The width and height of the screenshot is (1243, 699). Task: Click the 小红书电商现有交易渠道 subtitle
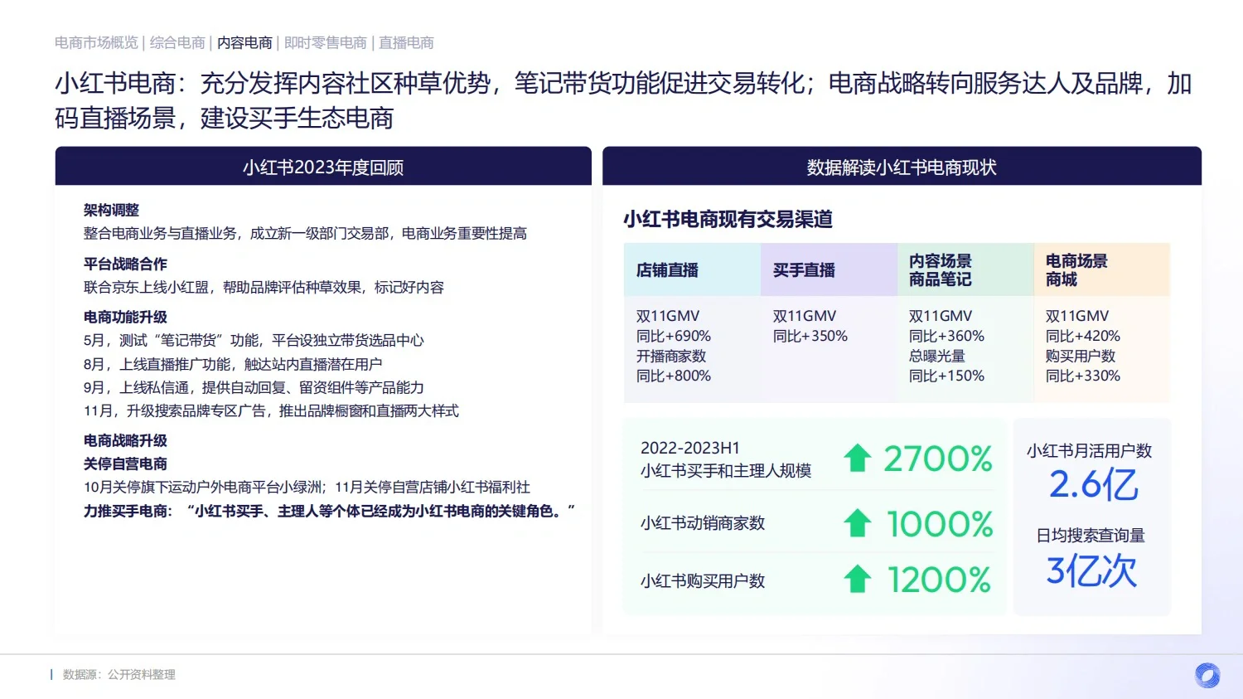tap(728, 220)
